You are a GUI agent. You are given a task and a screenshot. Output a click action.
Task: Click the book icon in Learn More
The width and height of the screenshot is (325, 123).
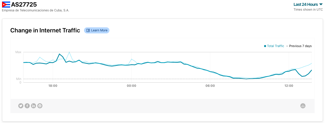tap(88, 30)
